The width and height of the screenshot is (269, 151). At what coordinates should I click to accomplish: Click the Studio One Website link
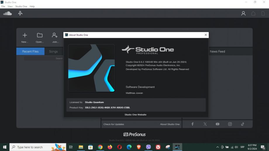tap(135, 114)
